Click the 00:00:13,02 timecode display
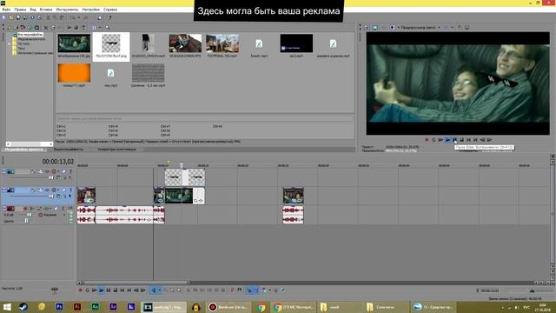This screenshot has height=313, width=556. 58,162
